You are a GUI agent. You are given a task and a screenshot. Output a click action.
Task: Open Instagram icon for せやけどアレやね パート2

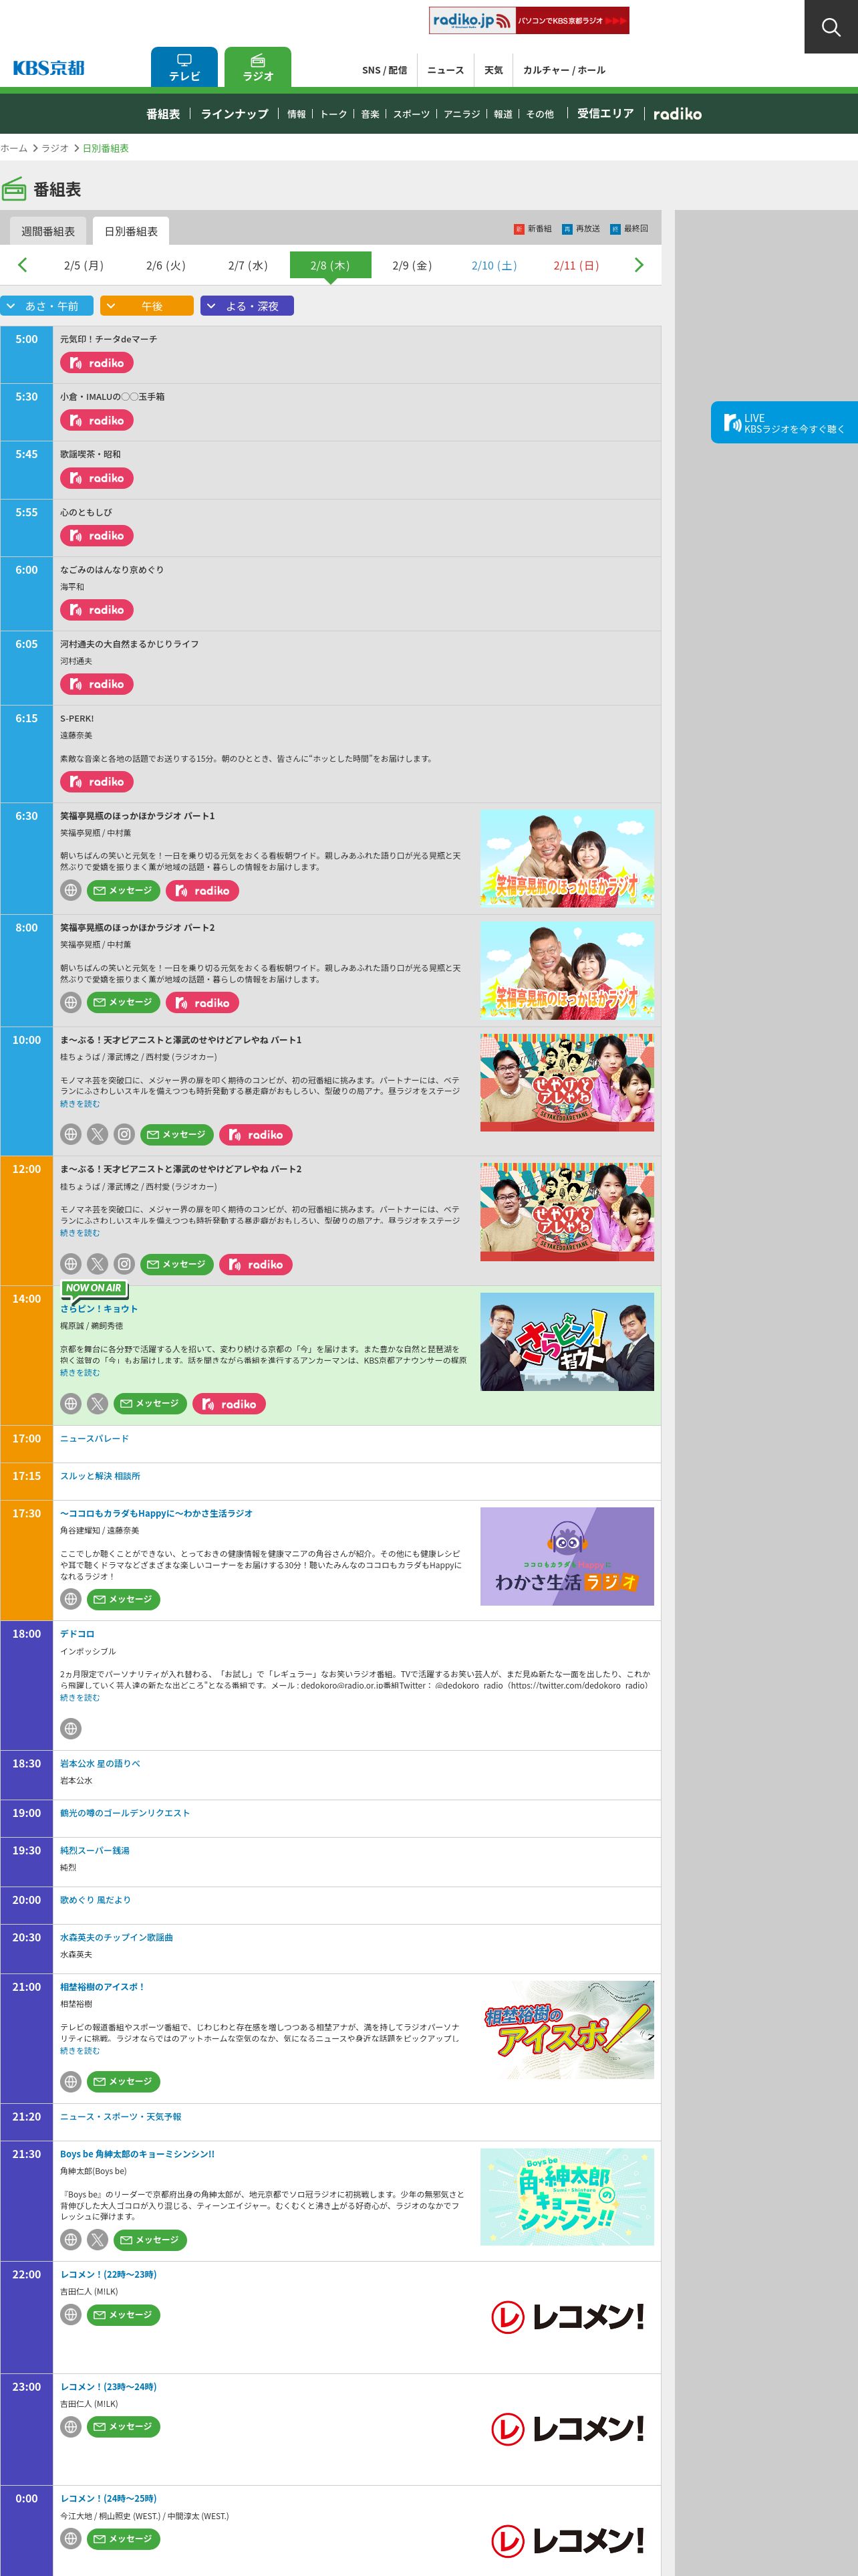tap(124, 1264)
